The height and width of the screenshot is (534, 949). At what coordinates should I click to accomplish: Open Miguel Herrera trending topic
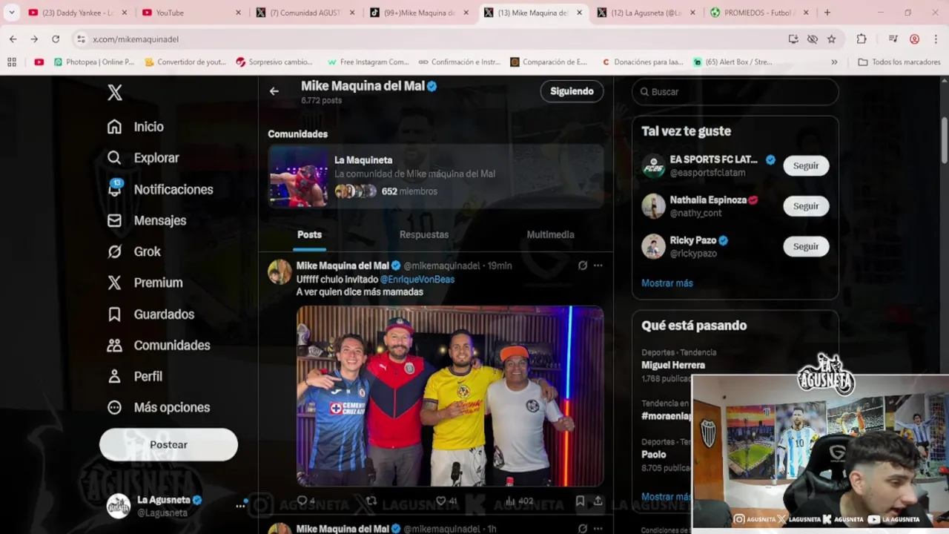(x=673, y=365)
